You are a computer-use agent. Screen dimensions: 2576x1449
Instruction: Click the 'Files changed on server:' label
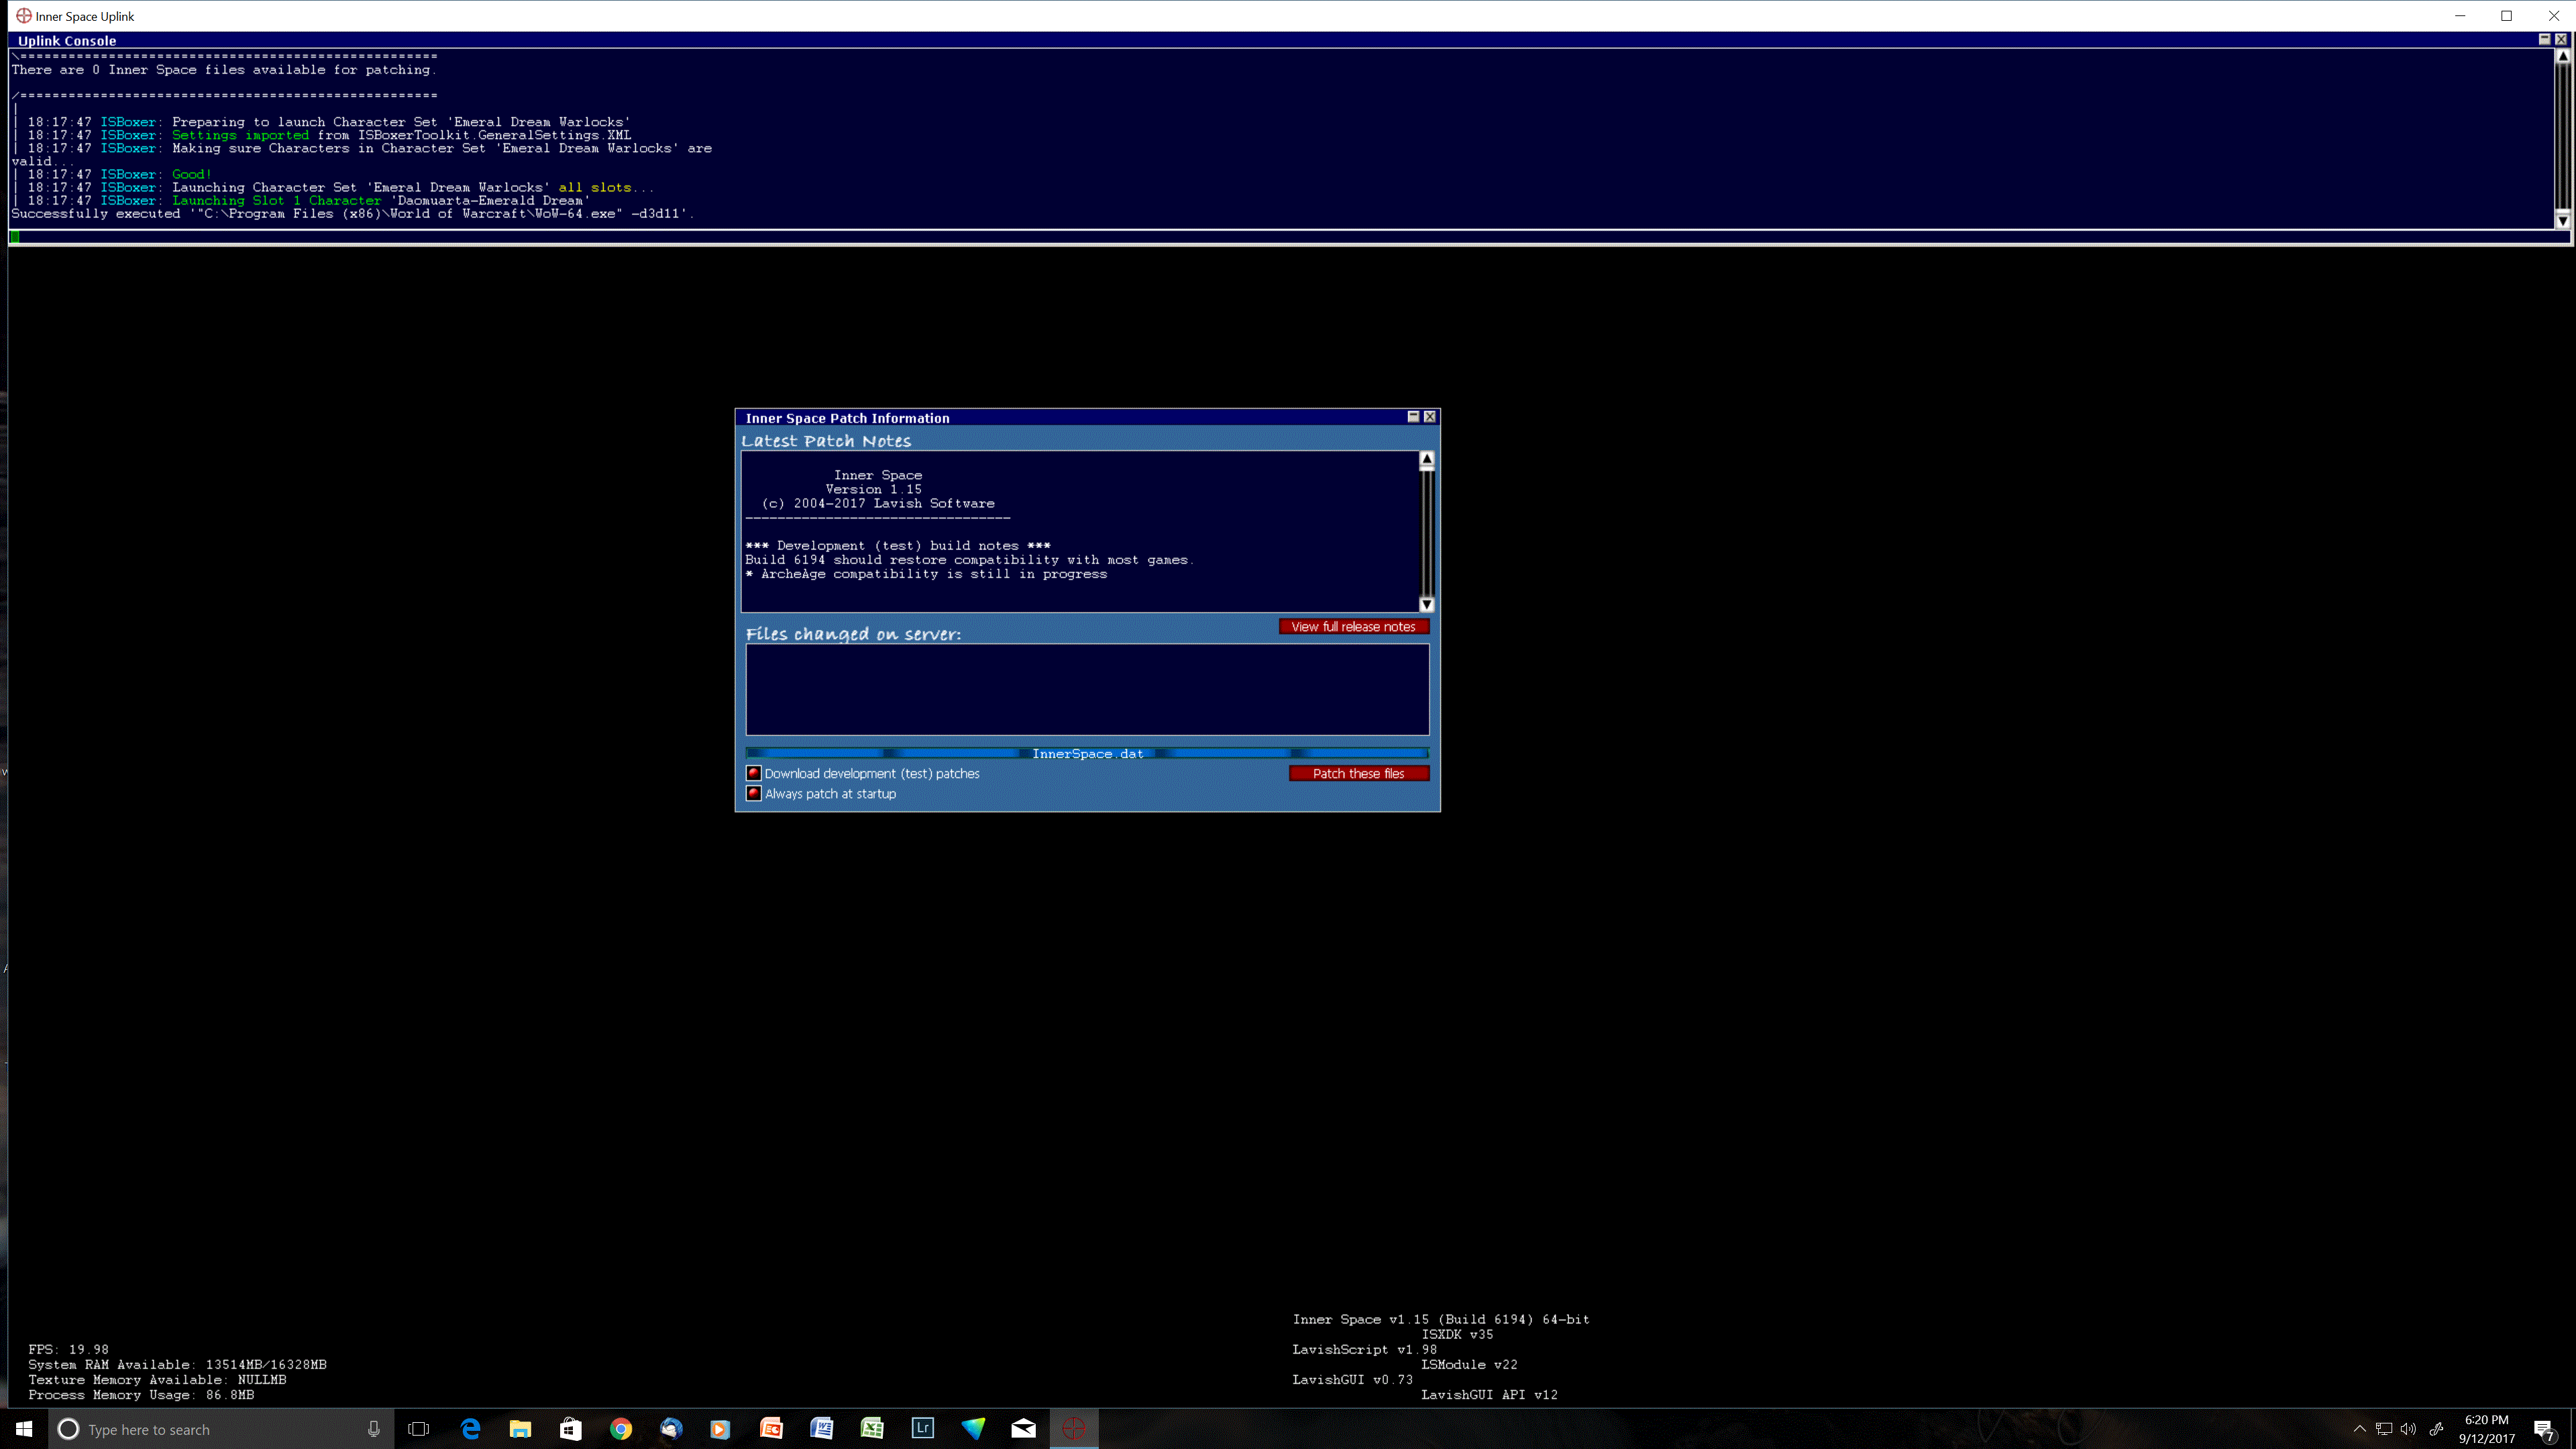[x=853, y=634]
